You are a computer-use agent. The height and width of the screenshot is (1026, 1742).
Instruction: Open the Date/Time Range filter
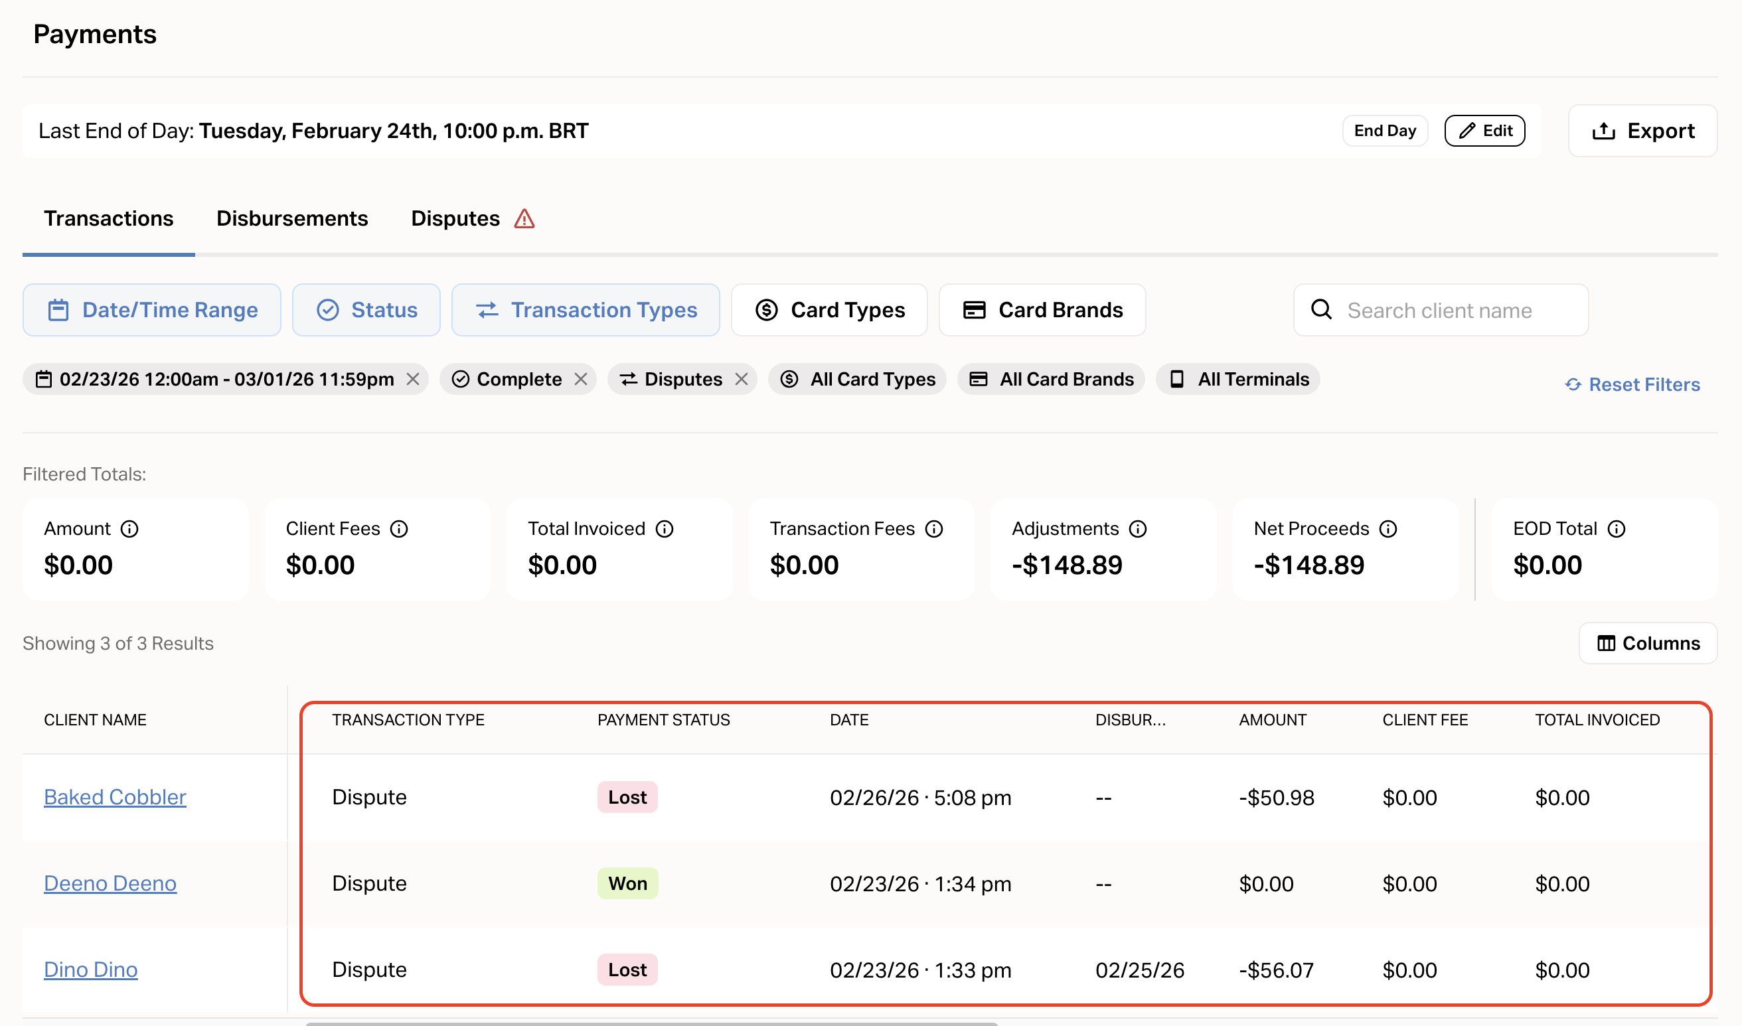152,310
